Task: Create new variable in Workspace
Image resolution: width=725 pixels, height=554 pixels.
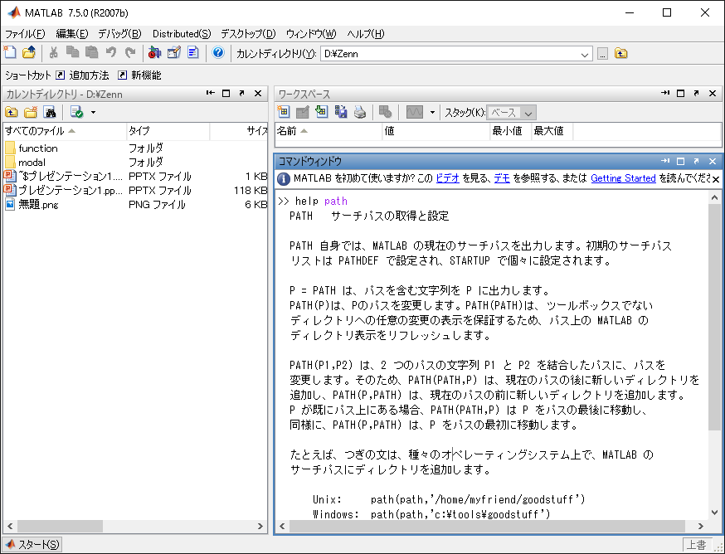Action: (x=283, y=112)
